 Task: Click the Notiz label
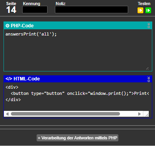tap(60, 4)
